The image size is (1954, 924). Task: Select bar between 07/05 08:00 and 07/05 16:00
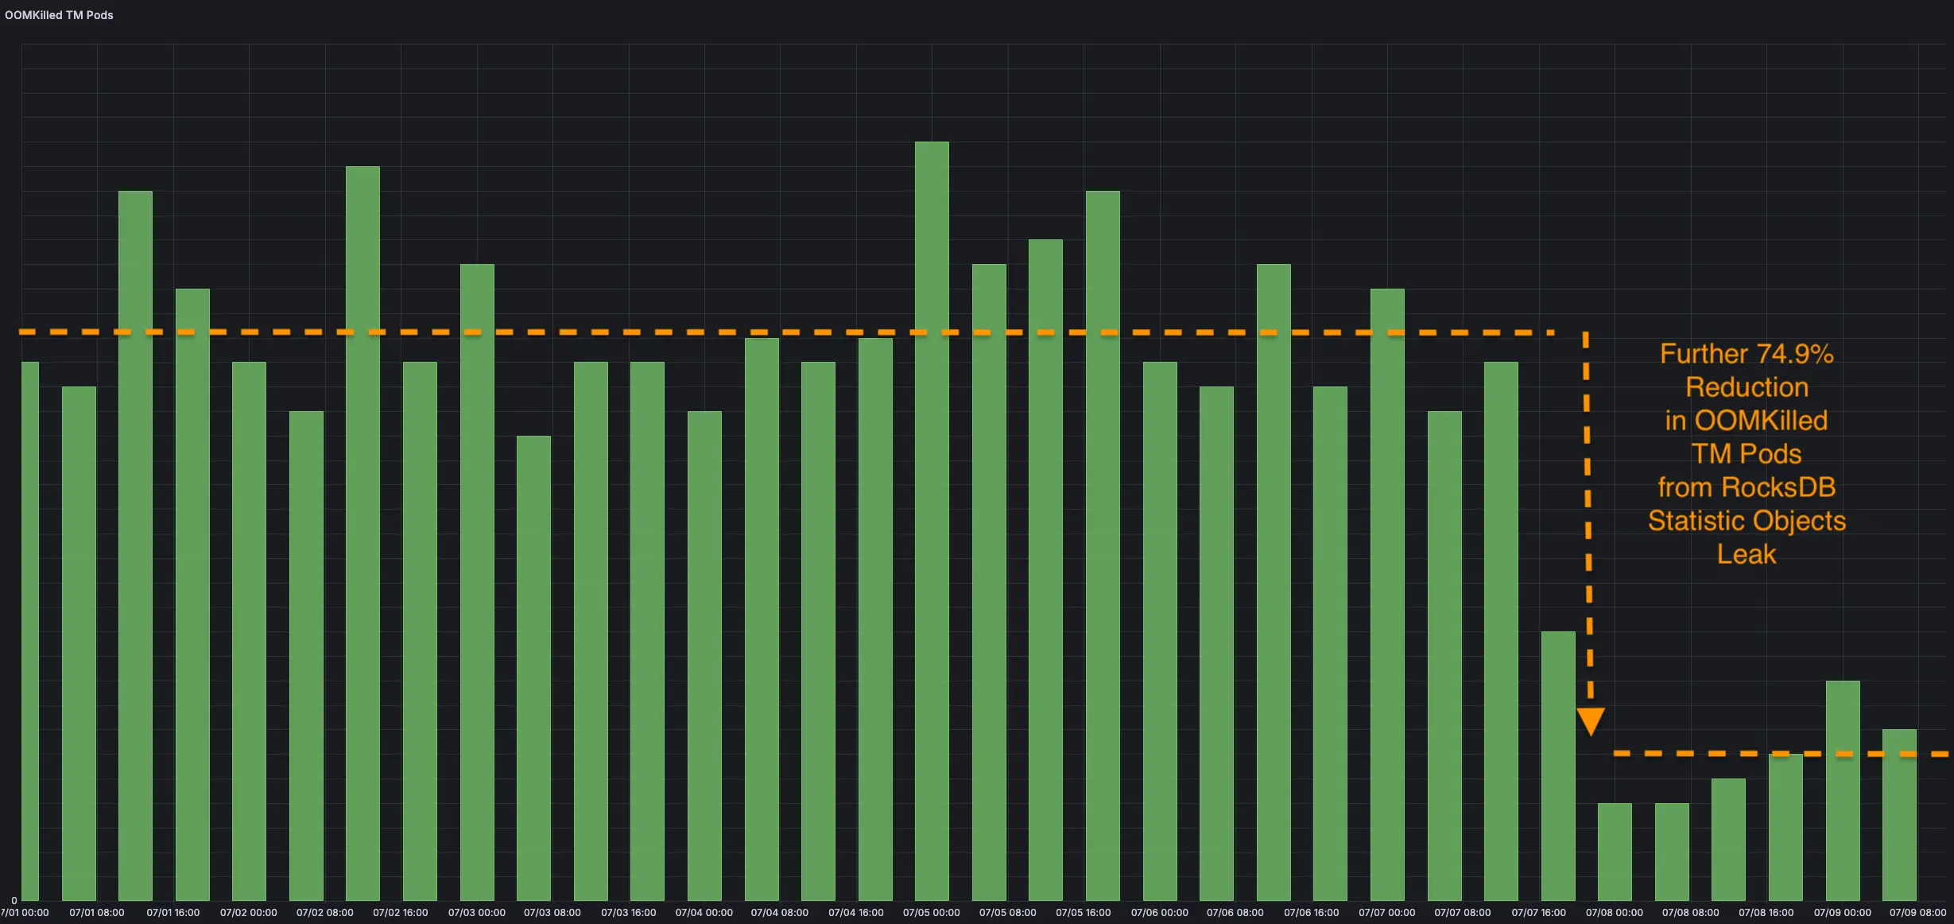click(x=1045, y=570)
